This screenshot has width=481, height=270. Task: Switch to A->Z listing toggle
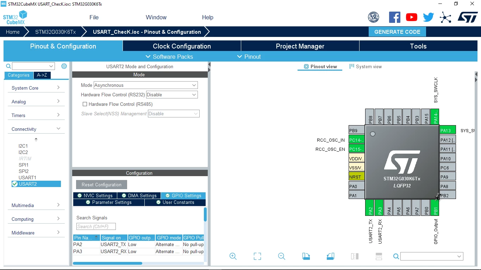tap(42, 75)
